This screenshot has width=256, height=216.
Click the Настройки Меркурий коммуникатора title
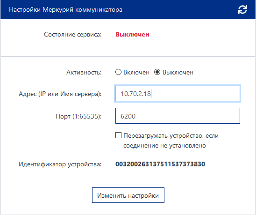click(x=65, y=10)
